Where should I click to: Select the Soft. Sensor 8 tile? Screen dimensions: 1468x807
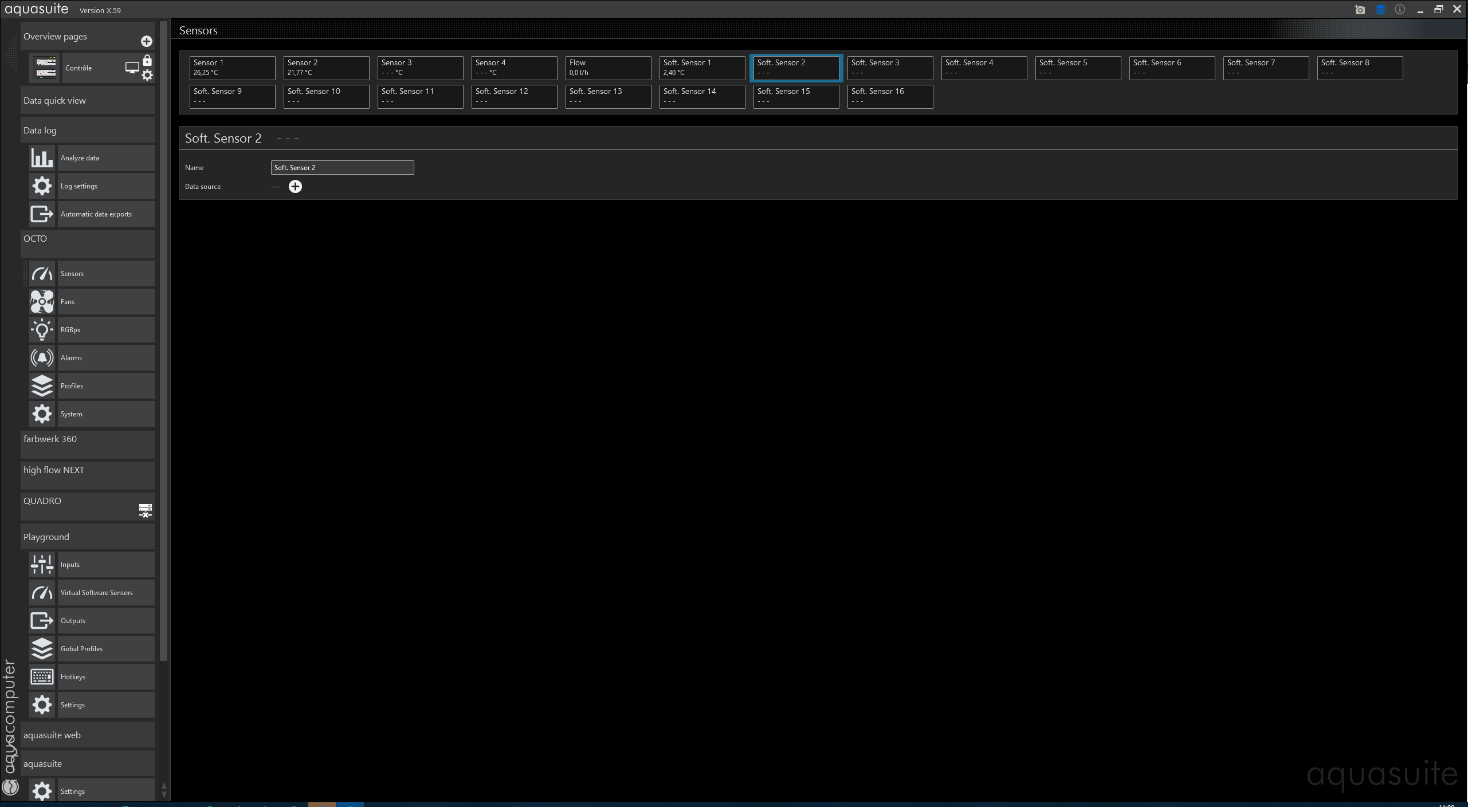(1360, 68)
